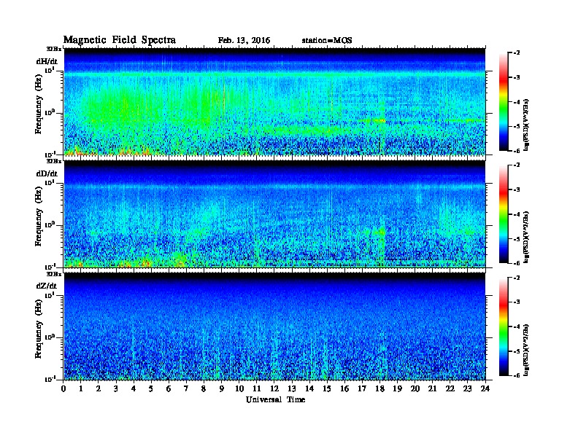Click the "-4" value on dH/dt color scale

(517, 102)
